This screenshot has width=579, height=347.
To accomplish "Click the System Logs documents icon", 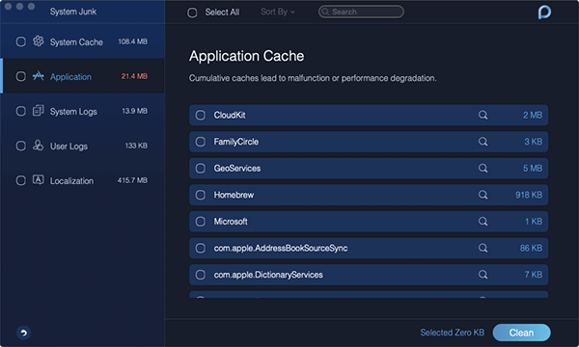I will tap(38, 111).
